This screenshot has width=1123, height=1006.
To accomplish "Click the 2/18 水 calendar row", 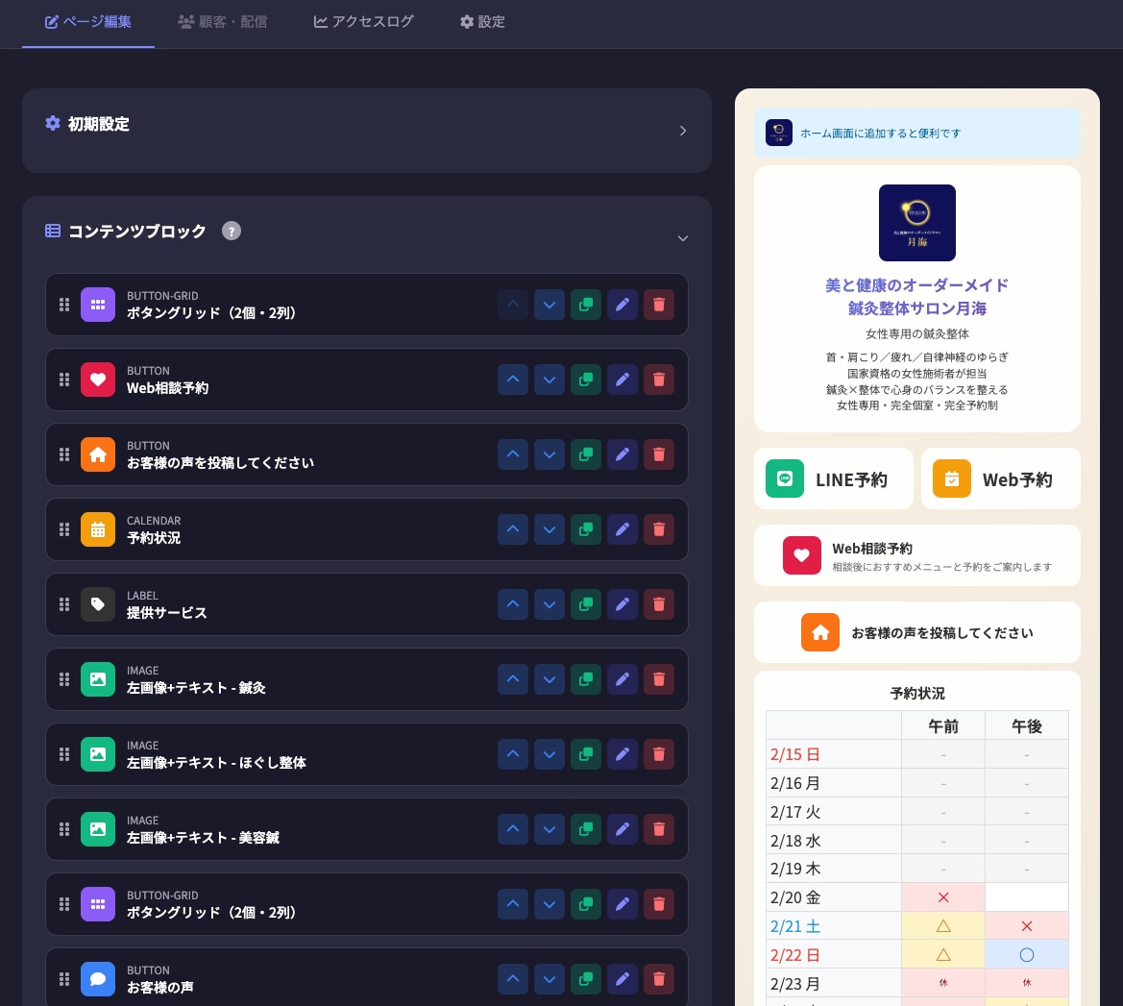I will 917,840.
